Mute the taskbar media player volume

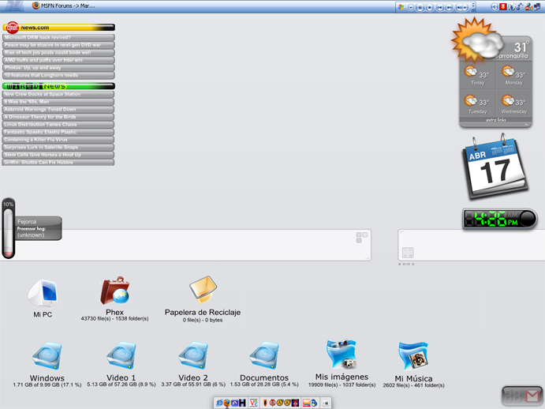tap(459, 7)
